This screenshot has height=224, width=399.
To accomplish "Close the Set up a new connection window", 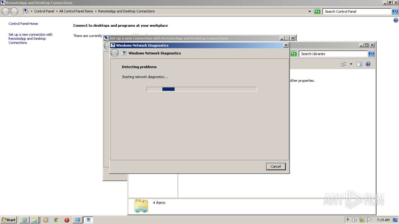I will [292, 38].
